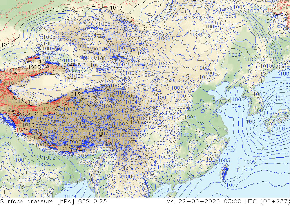Screen dimensions: 290x212
Task: Select the red 1015 isobar label
Action: [25, 13]
